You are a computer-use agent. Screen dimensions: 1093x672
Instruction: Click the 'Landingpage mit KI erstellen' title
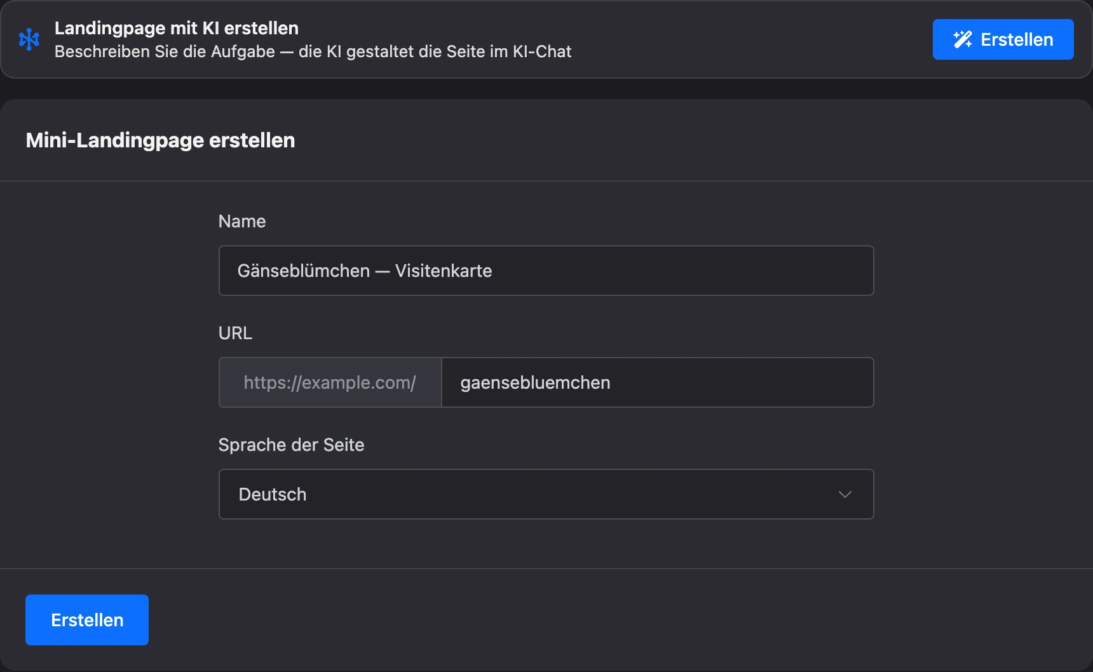[177, 28]
